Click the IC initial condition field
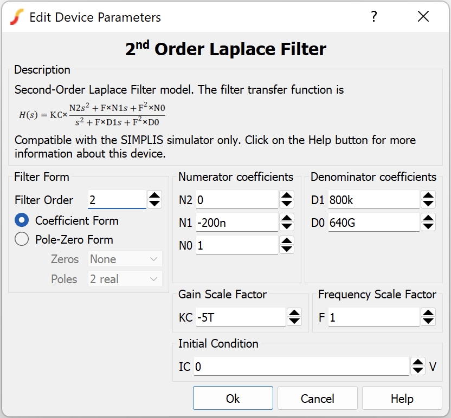The image size is (451, 418). click(x=301, y=366)
